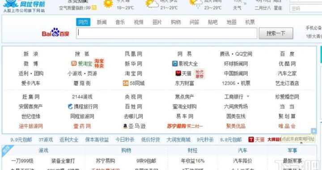Open 爱淘宝 link with its icon
This screenshot has height=170, width=322.
tap(81, 64)
